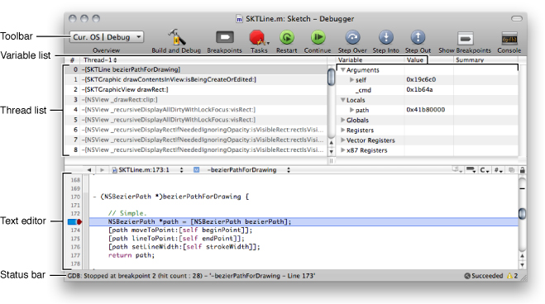The image size is (545, 304).
Task: Click text editor scroll down arrow
Action: 522,265
